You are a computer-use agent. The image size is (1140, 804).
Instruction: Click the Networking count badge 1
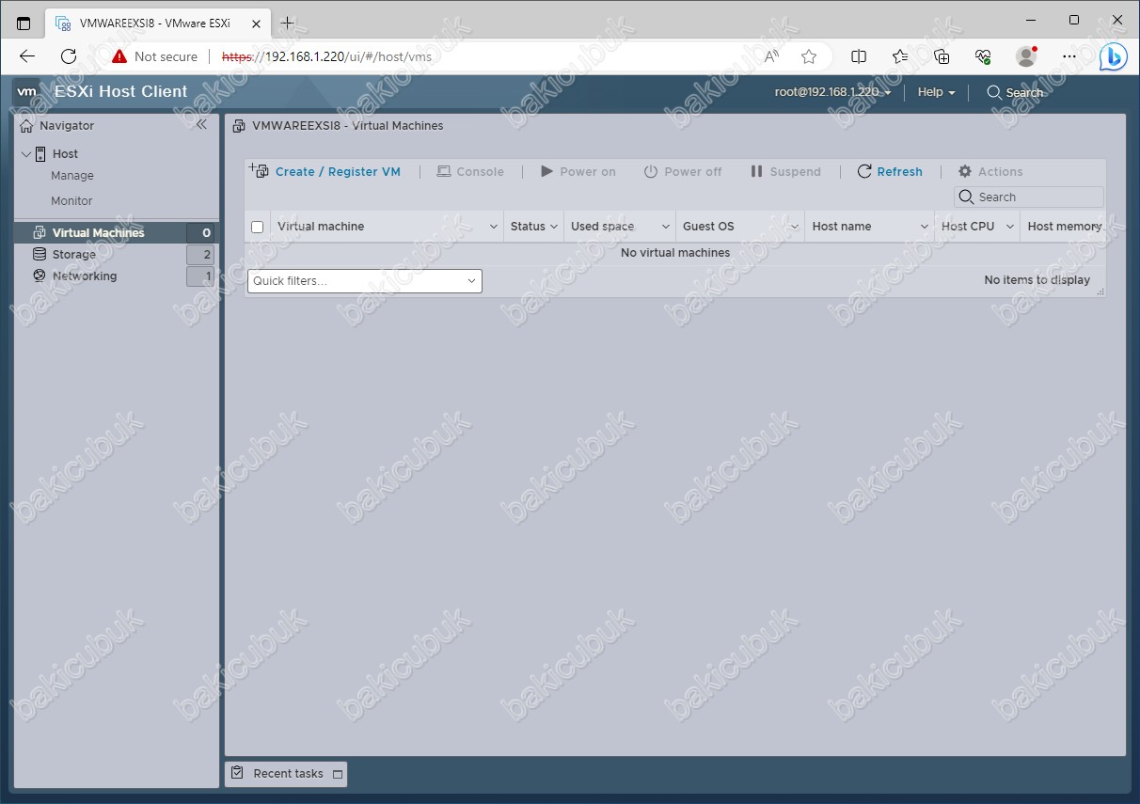(200, 276)
